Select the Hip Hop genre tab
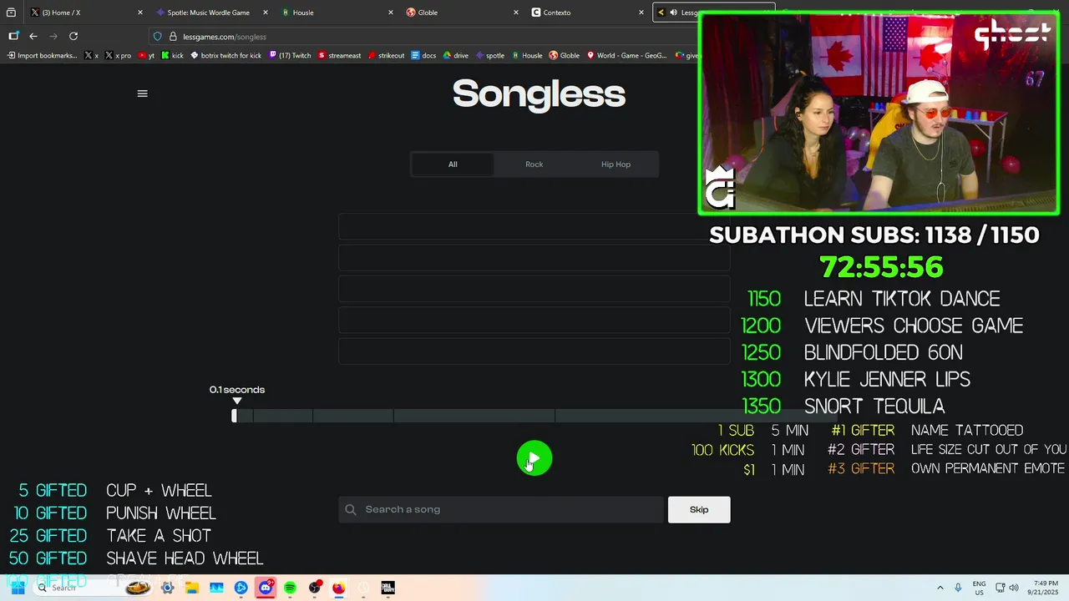 pyautogui.click(x=616, y=164)
